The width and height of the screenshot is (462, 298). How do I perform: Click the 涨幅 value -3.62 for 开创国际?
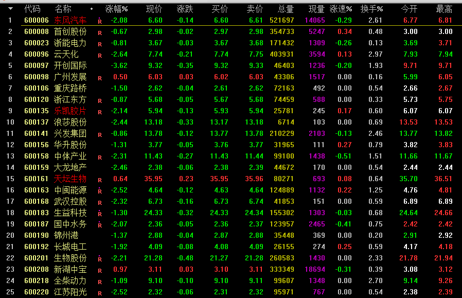(x=119, y=65)
